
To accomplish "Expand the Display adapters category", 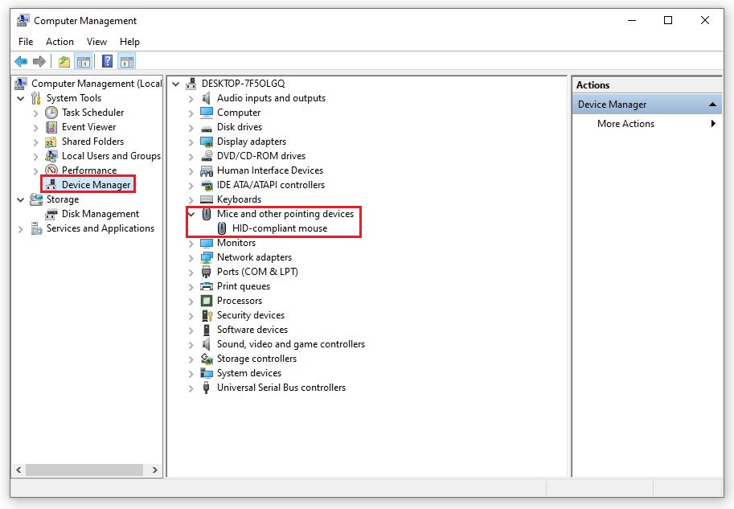I will point(189,141).
